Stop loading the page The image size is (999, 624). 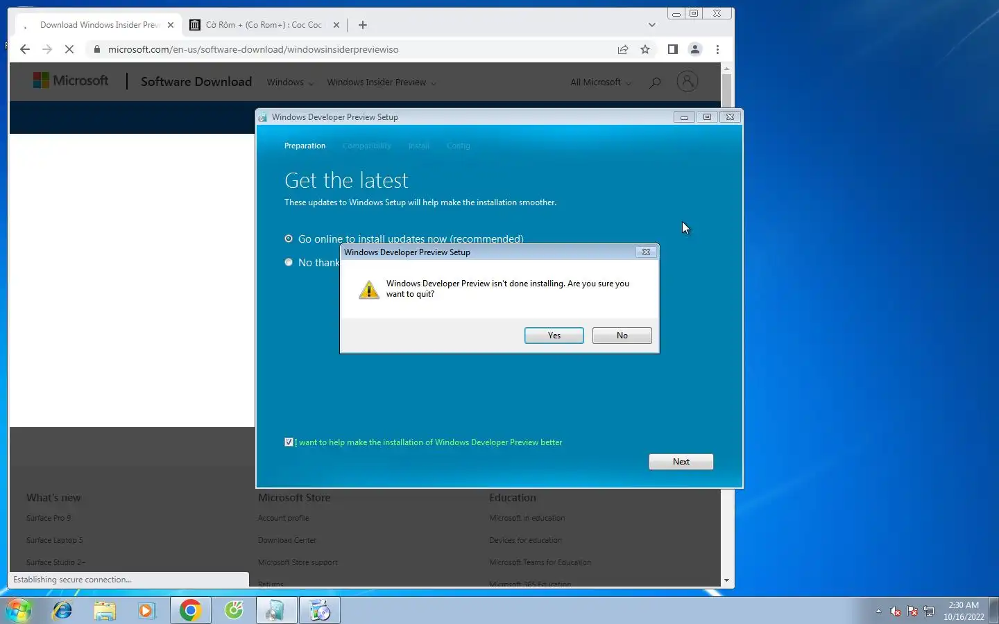[x=69, y=49]
